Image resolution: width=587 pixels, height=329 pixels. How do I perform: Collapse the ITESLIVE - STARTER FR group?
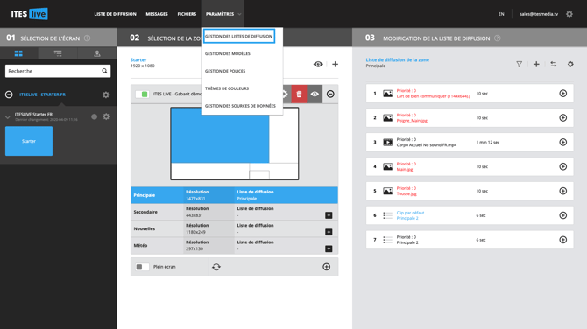9,94
